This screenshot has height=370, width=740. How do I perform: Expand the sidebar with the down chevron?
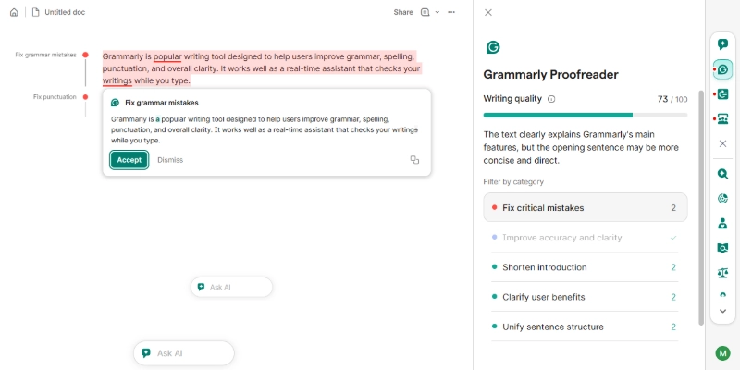coord(722,311)
